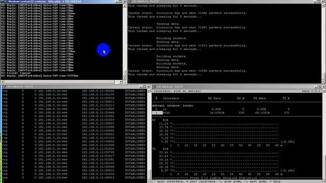Viewport: 326px width, 183px height.
Task: Minimize the bmon PuTTY window
Action: [x=316, y=86]
